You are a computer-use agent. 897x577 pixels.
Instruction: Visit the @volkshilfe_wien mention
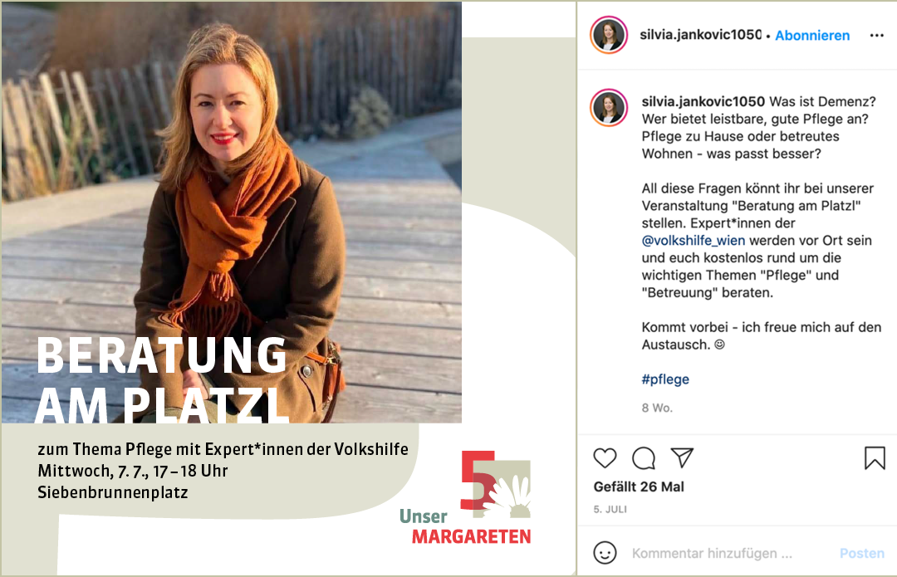pos(694,241)
